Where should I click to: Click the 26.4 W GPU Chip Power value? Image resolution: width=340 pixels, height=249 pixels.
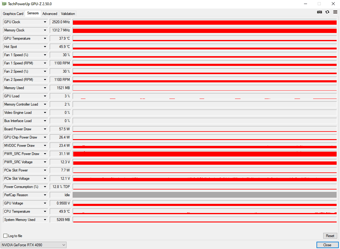(x=60, y=137)
